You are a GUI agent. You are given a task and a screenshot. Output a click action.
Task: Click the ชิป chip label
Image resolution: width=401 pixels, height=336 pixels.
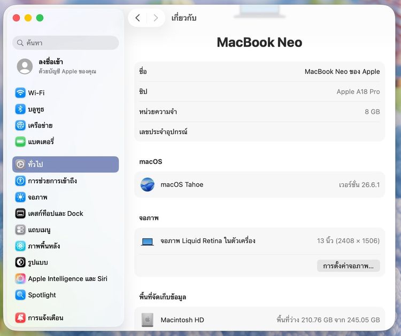pyautogui.click(x=143, y=91)
